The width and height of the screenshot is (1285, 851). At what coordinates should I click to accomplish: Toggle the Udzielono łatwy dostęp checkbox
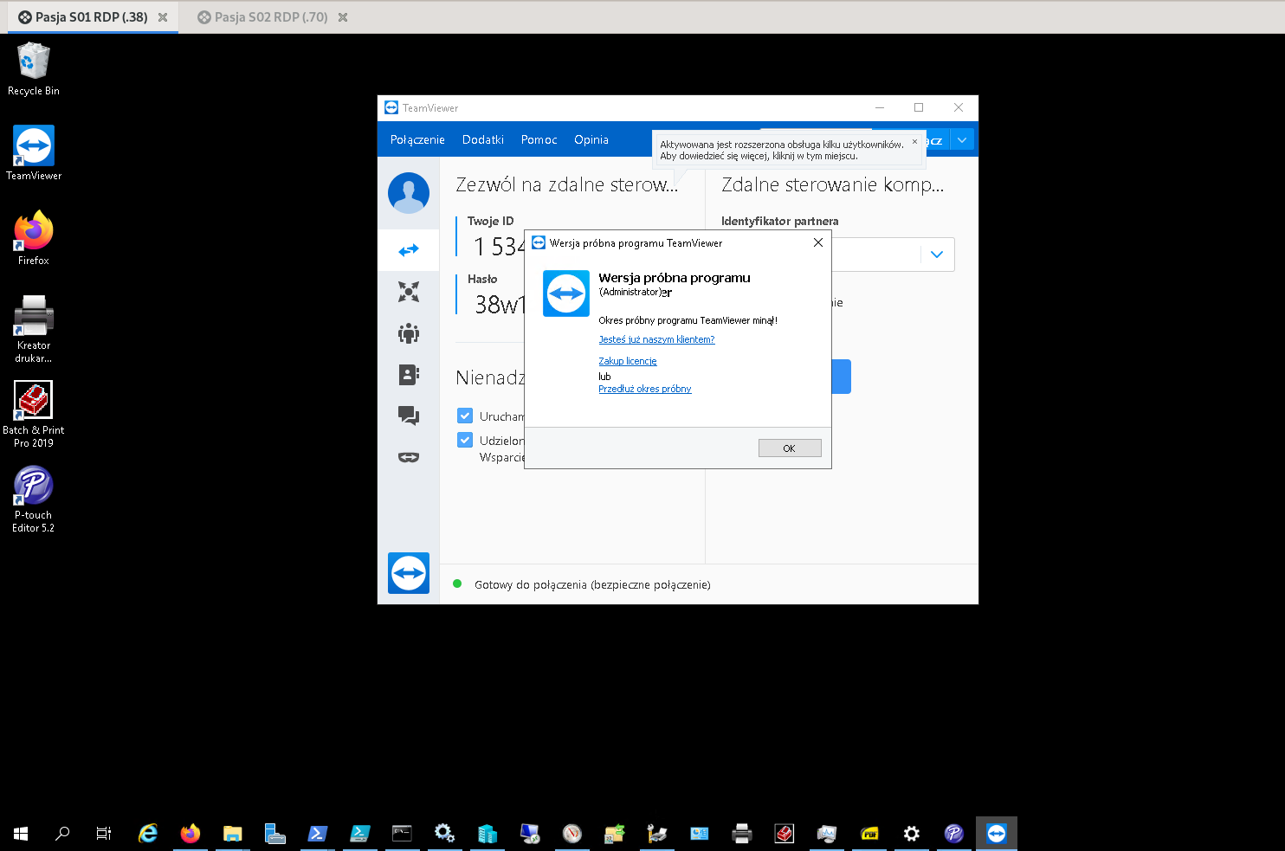465,440
